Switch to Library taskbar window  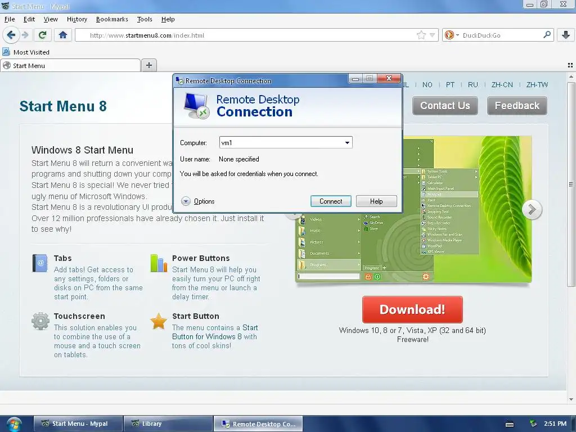[168, 424]
